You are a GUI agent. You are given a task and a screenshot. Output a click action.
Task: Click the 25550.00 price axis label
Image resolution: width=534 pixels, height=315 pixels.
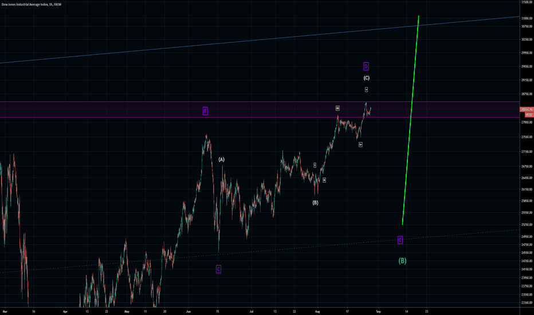527,212
